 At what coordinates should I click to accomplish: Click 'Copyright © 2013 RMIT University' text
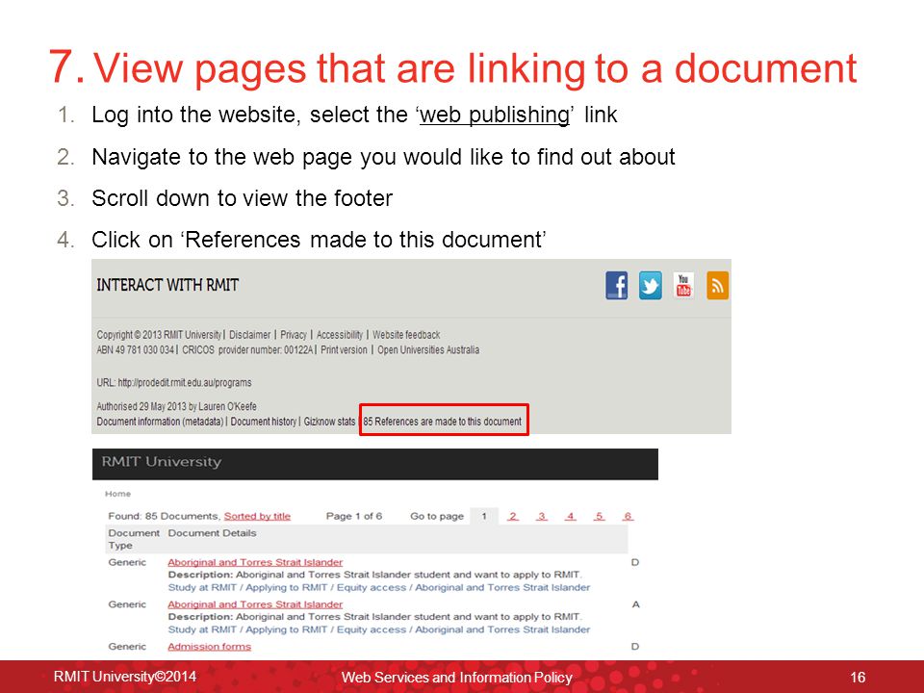point(159,335)
